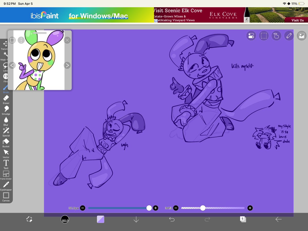Select the Bucket fill tool

click(6, 143)
